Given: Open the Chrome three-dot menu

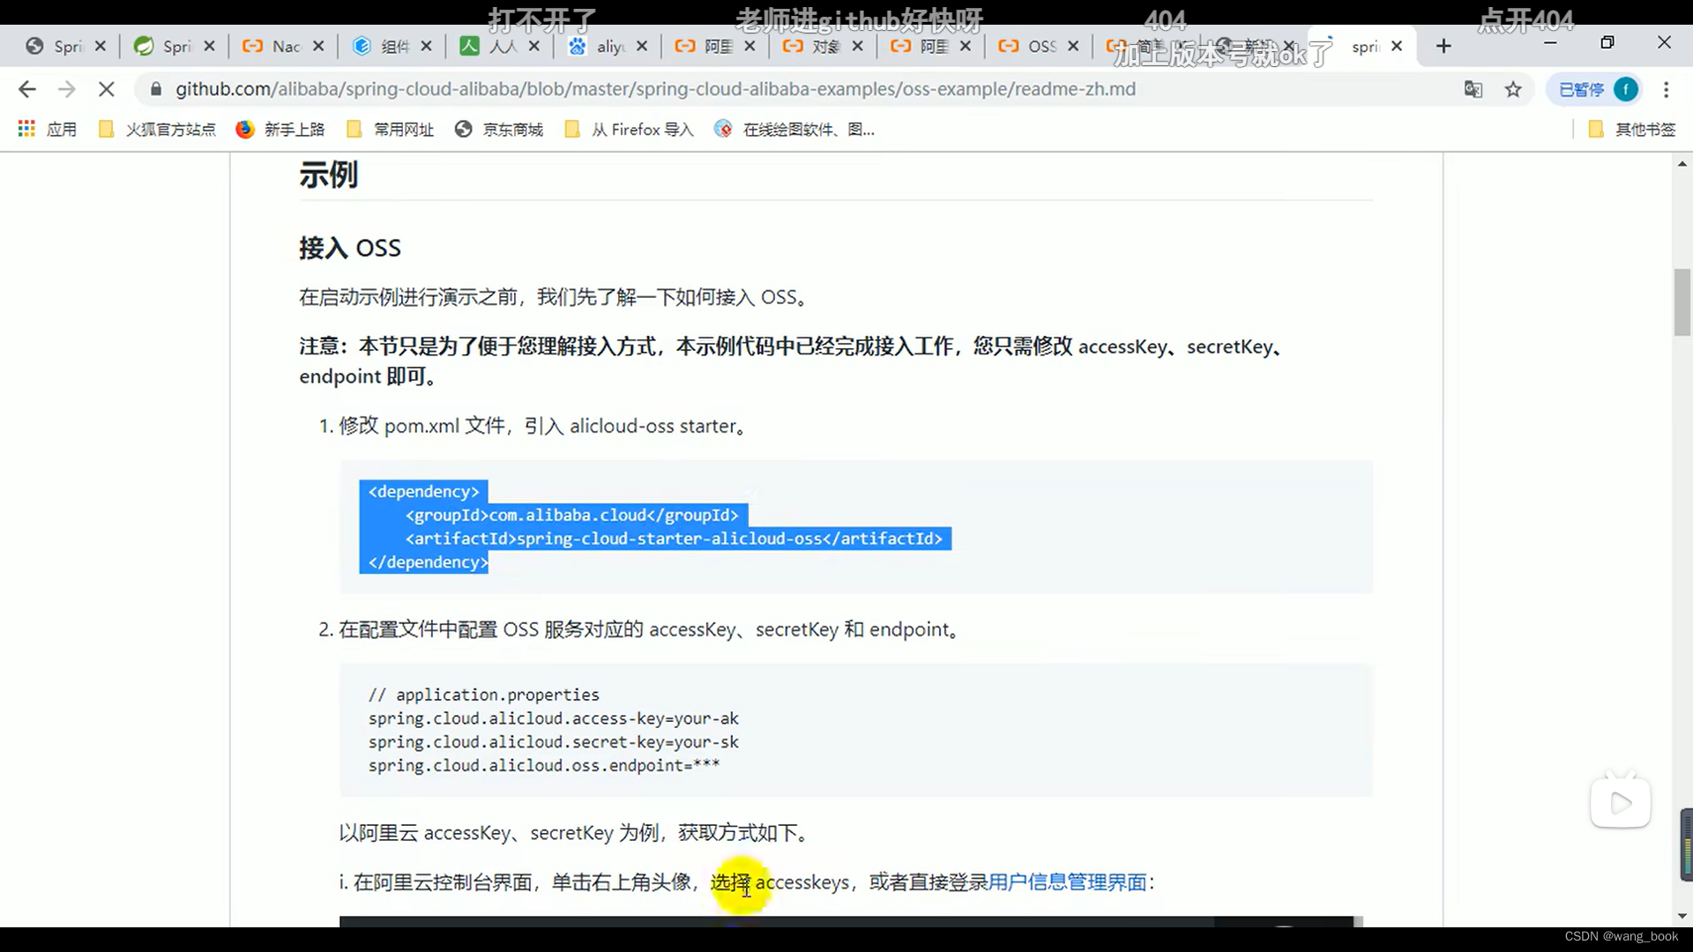Looking at the screenshot, I should point(1666,89).
